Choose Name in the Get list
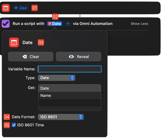 coord(70,95)
